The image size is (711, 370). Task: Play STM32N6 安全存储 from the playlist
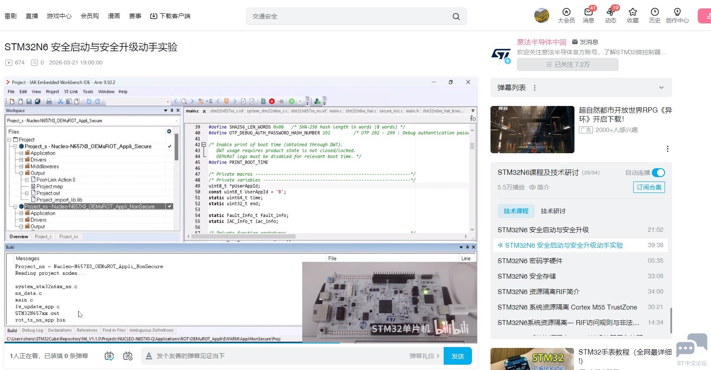(580, 276)
